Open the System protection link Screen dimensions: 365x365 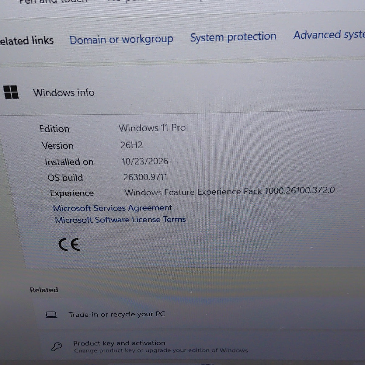pos(233,37)
